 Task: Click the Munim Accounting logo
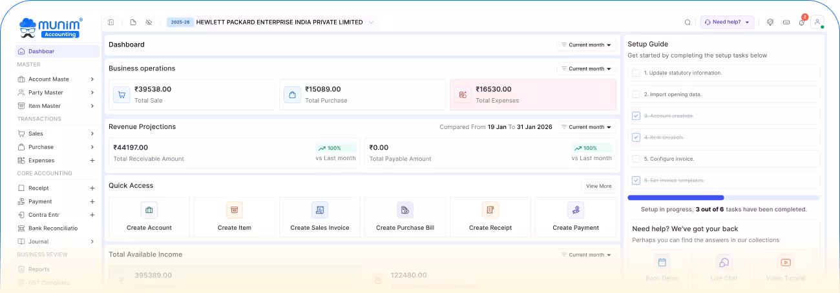[50, 27]
